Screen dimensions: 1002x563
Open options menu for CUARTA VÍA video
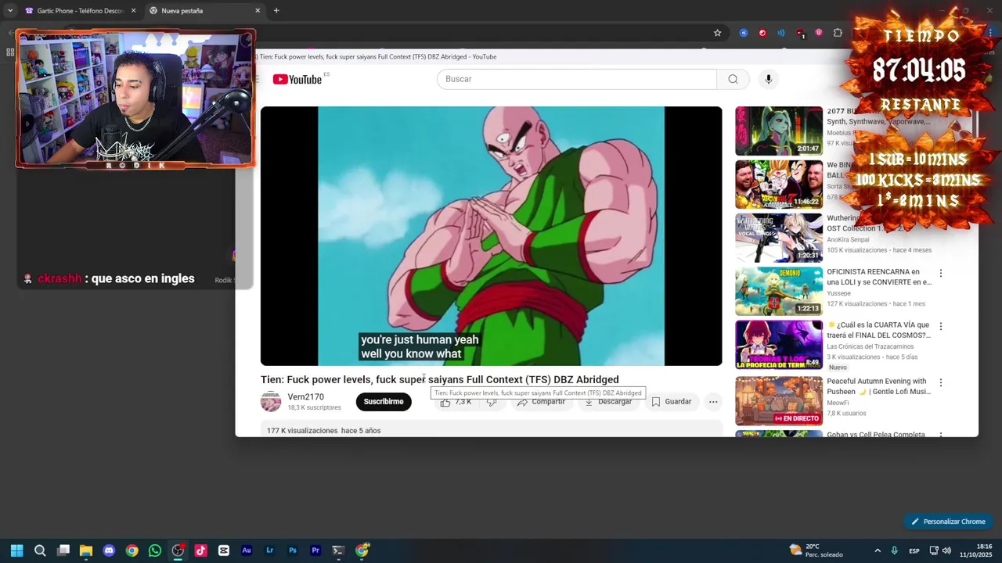pyautogui.click(x=940, y=326)
